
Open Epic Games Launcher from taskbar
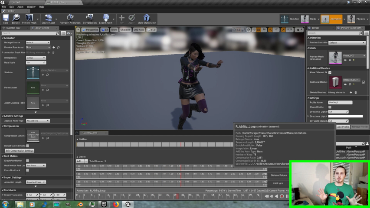point(104,204)
